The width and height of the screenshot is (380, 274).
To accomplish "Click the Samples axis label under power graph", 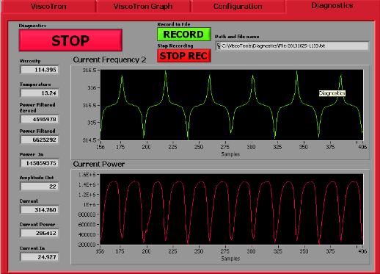I will (230, 259).
